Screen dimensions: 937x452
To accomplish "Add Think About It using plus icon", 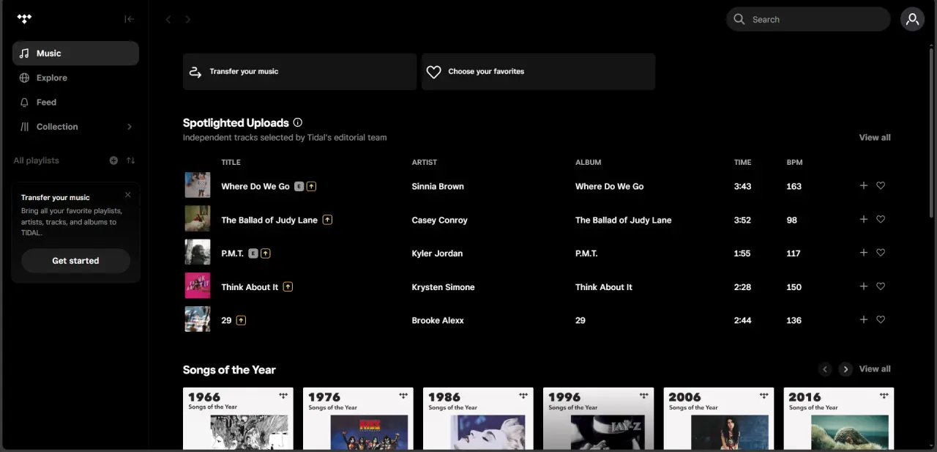I will click(863, 286).
